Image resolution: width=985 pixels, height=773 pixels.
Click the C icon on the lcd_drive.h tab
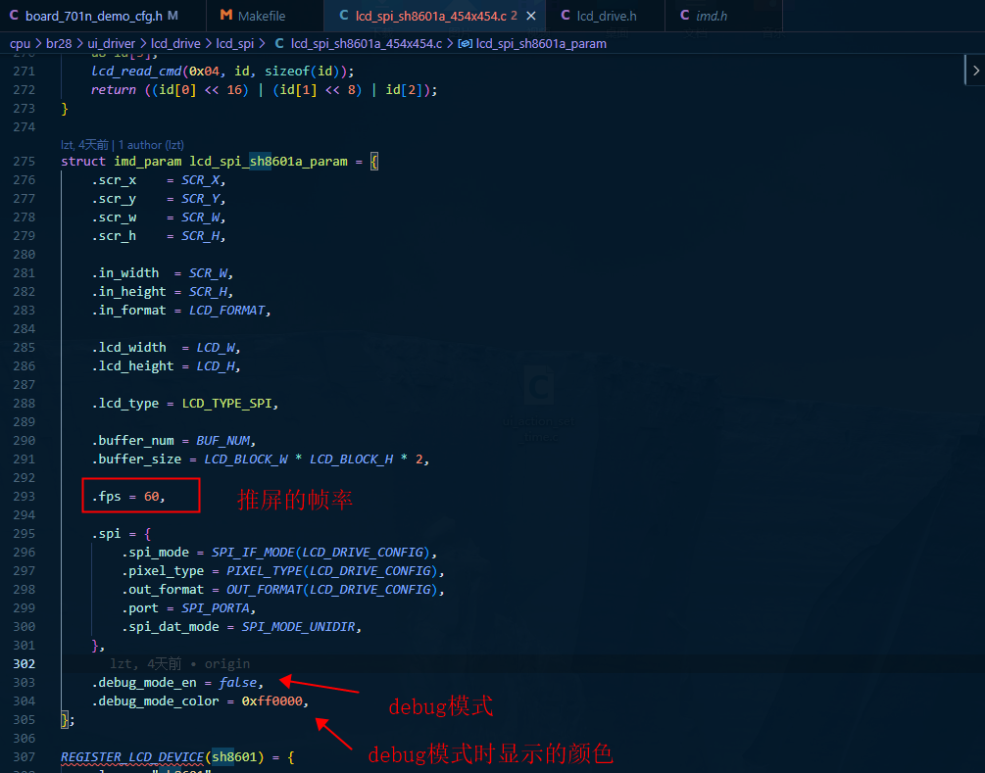point(566,16)
